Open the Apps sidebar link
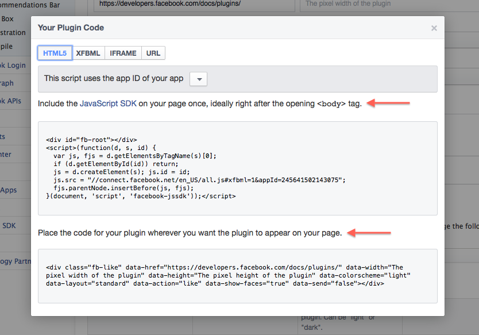 [x=9, y=190]
